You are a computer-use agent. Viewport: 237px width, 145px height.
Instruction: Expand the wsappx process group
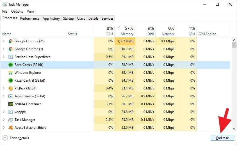click(4, 112)
